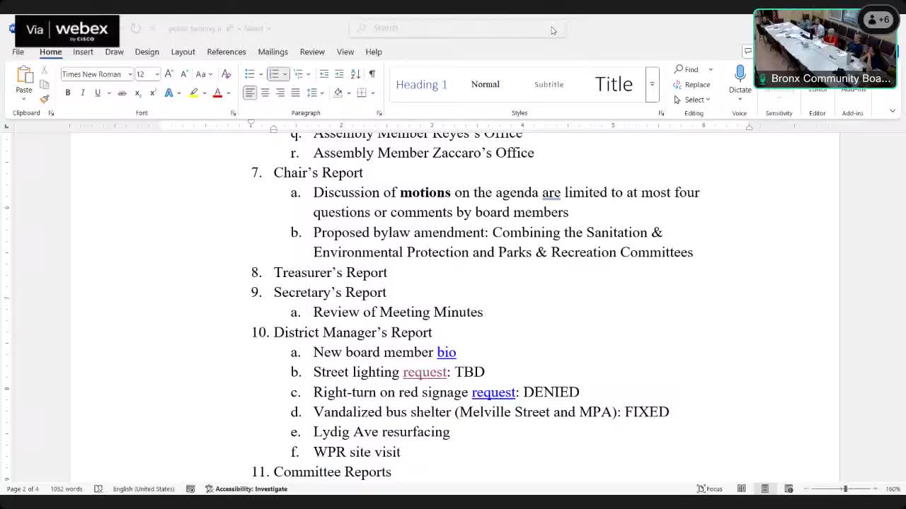Open the Find options dropdown arrow

coord(711,69)
